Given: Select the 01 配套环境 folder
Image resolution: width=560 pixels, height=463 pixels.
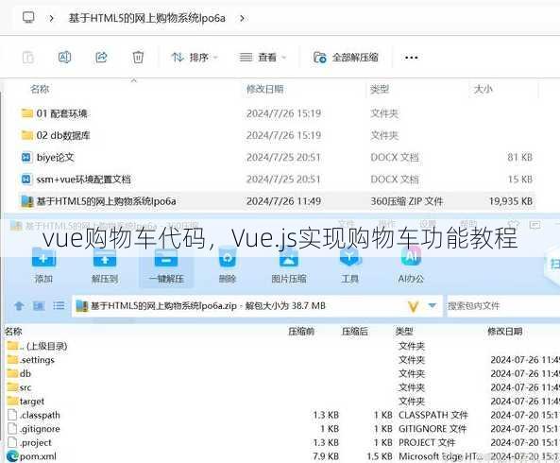Looking at the screenshot, I should [x=61, y=113].
